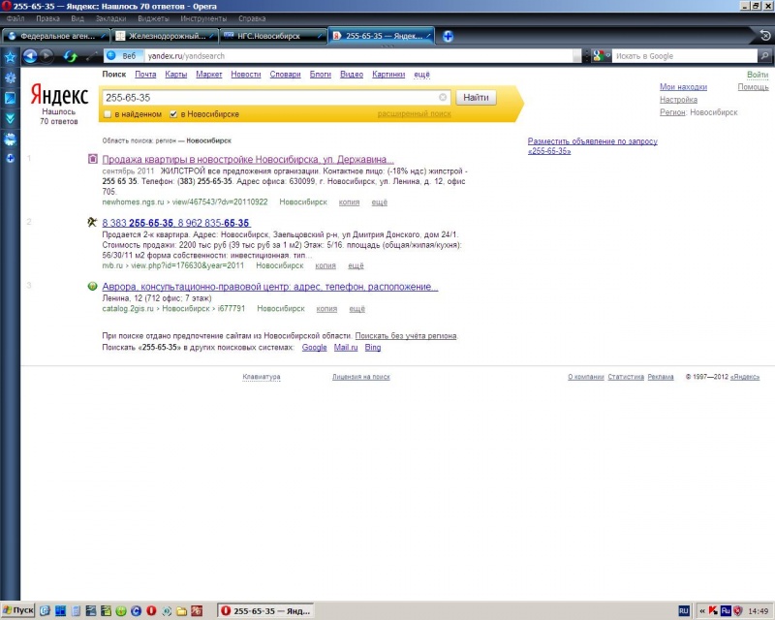Expand the address bar history dropdown
The height and width of the screenshot is (620, 775).
coord(576,56)
